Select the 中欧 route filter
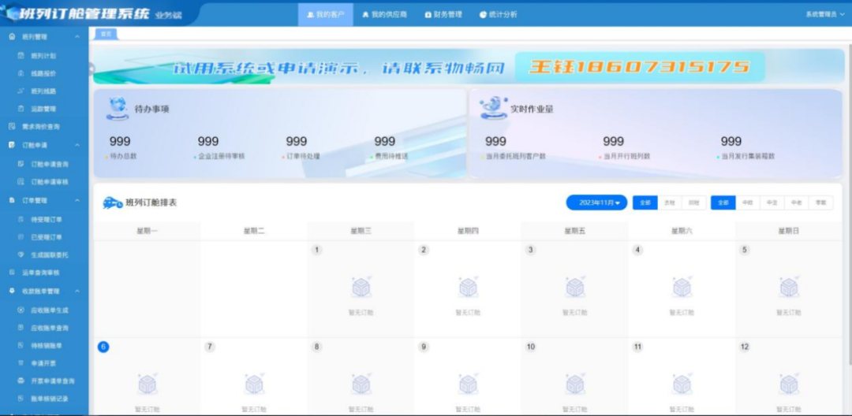Viewport: 852px width, 416px height. click(x=748, y=202)
